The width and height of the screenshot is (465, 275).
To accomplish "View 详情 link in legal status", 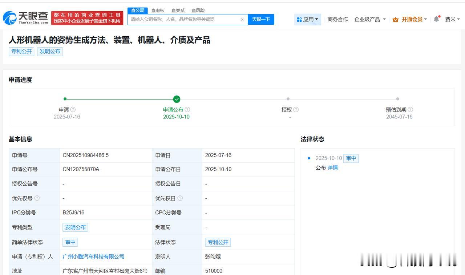I will [x=332, y=168].
